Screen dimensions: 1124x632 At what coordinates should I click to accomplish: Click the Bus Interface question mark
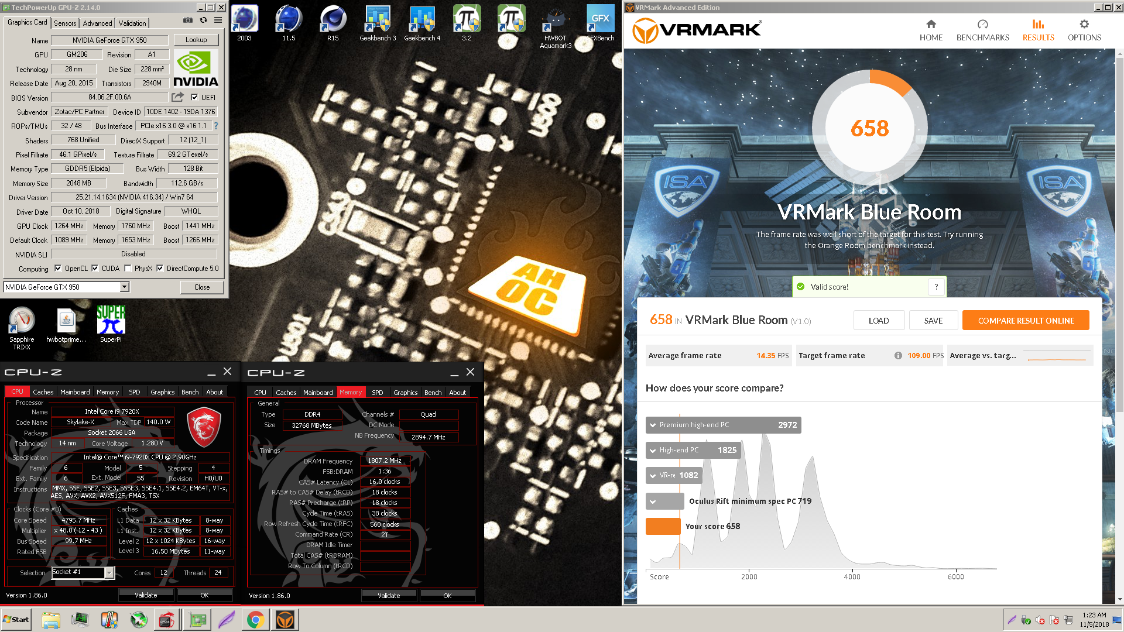point(216,126)
